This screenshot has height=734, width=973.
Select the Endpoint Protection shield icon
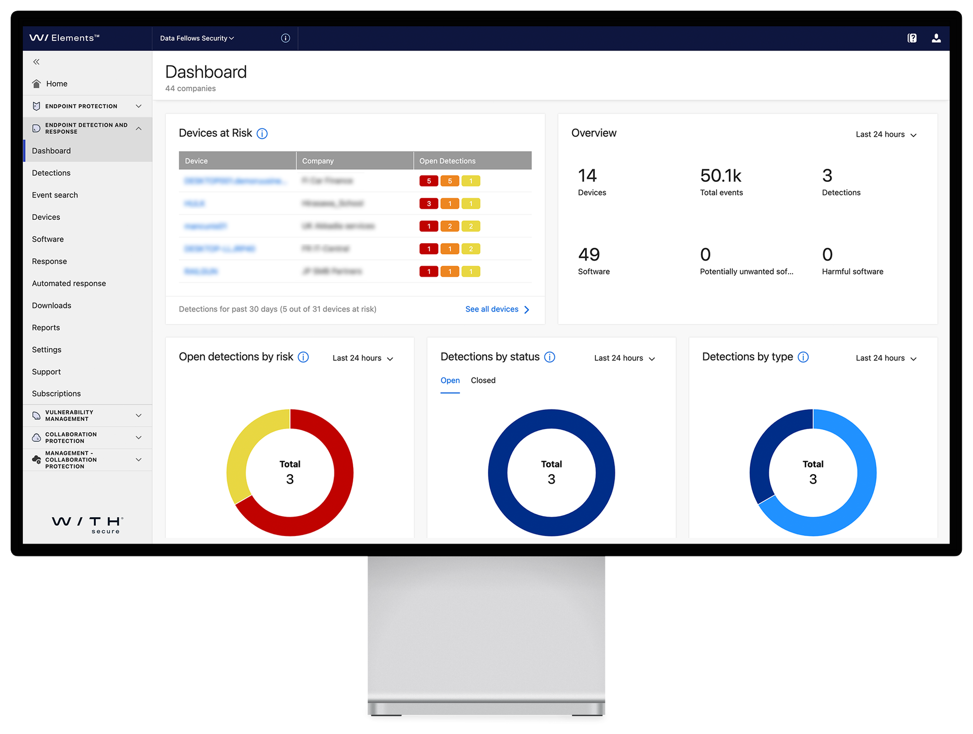coord(36,106)
